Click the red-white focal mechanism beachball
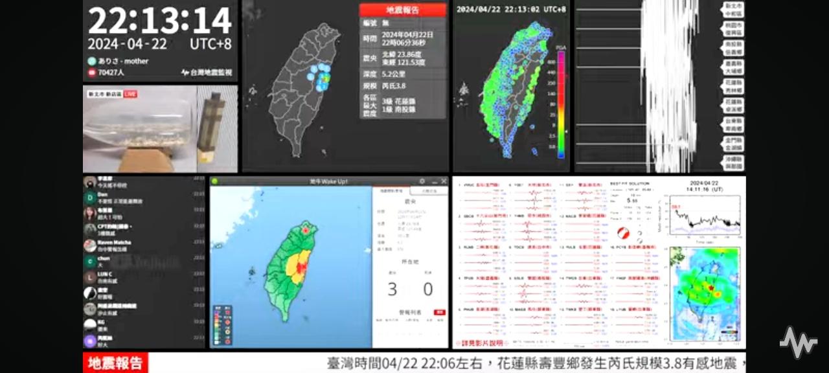Screen dimensions: 829x373 [x=624, y=233]
